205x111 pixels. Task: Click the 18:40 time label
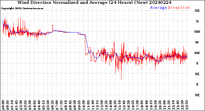146,105
